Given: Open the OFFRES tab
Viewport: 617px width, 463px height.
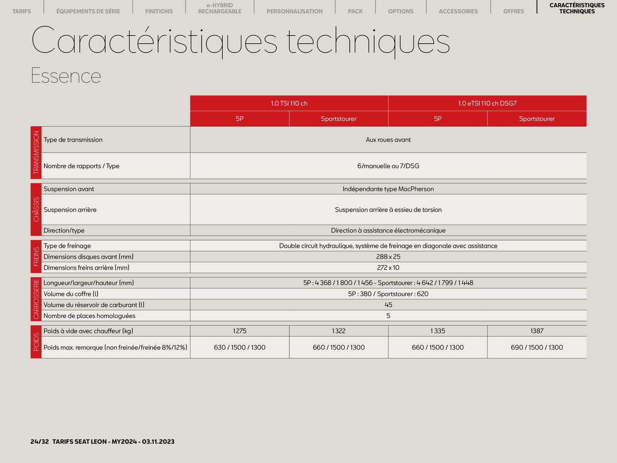Looking at the screenshot, I should click(514, 11).
